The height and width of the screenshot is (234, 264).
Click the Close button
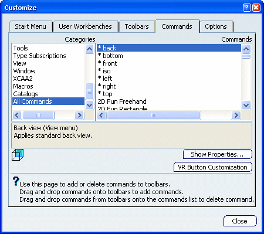(240, 221)
